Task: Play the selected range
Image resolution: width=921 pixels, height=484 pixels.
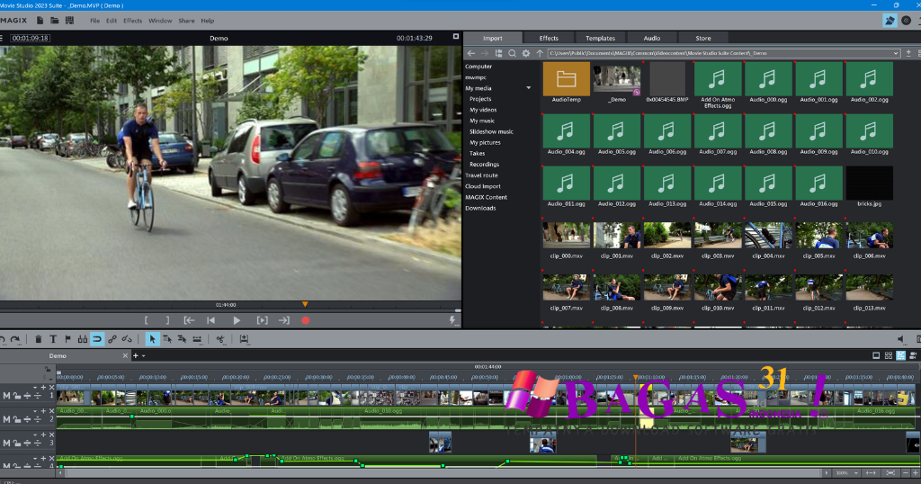Action: point(262,320)
